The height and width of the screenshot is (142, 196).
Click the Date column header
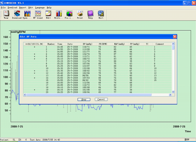pos(73,44)
